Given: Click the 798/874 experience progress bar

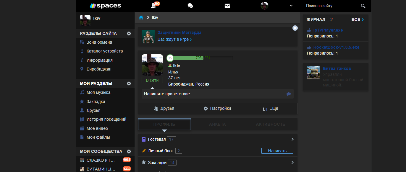Looking at the screenshot, I should click(203, 58).
